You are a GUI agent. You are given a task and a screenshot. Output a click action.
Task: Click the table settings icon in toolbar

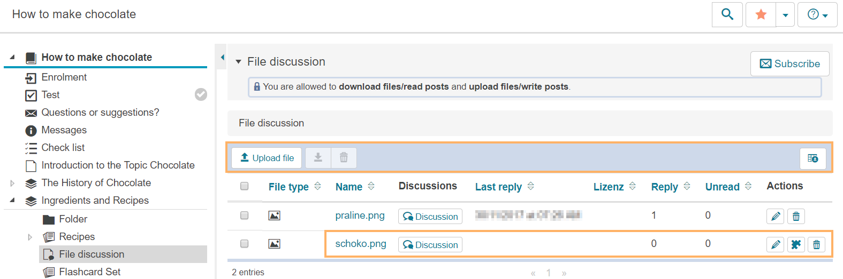pyautogui.click(x=812, y=158)
